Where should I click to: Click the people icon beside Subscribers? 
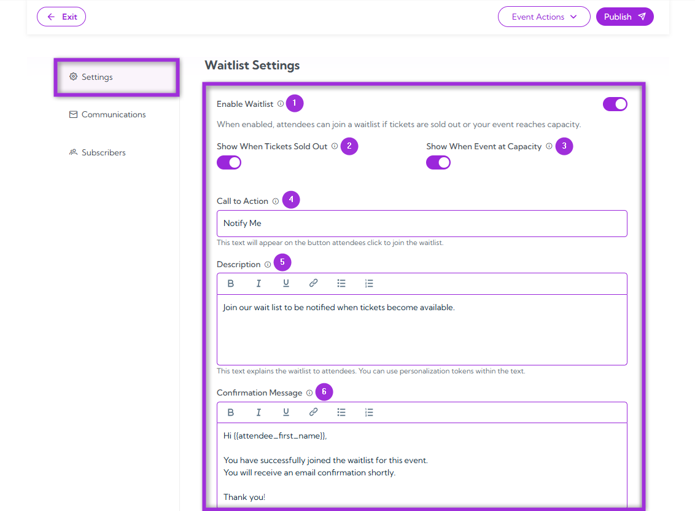point(74,152)
